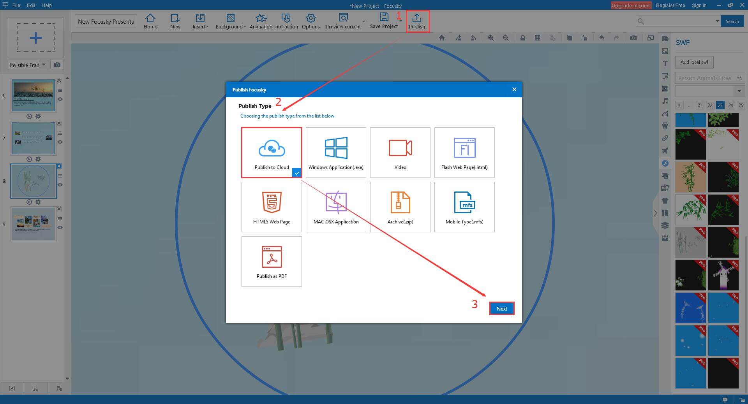Go to SWF page 1
Viewport: 748px width, 404px height.
coord(679,105)
